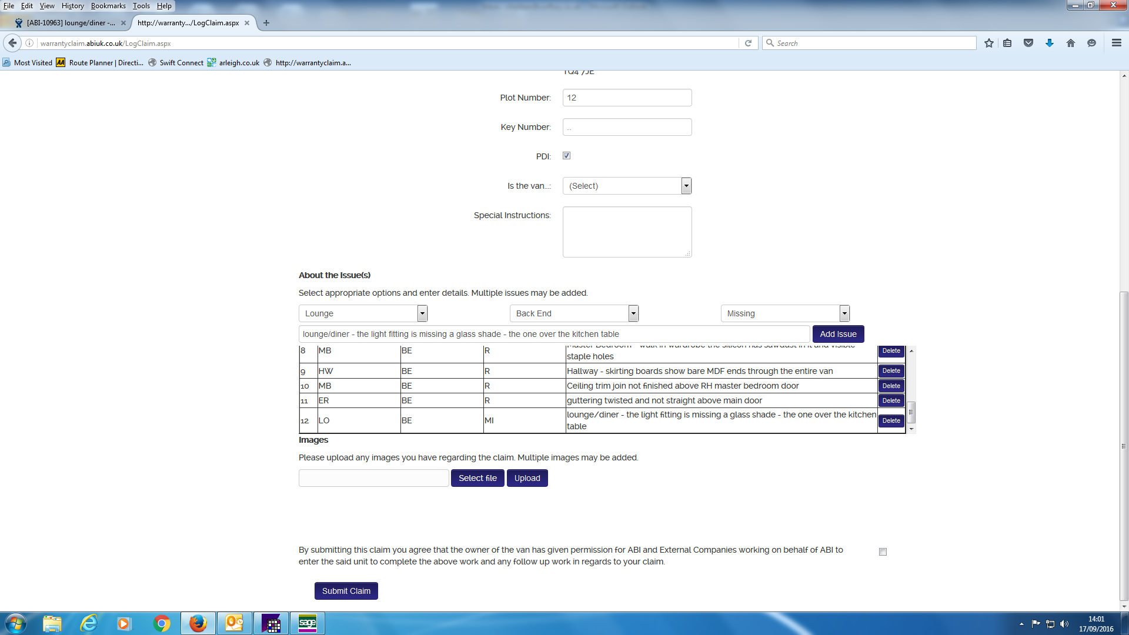The height and width of the screenshot is (635, 1129).
Task: Click the Firefox bookmark star icon
Action: click(988, 43)
